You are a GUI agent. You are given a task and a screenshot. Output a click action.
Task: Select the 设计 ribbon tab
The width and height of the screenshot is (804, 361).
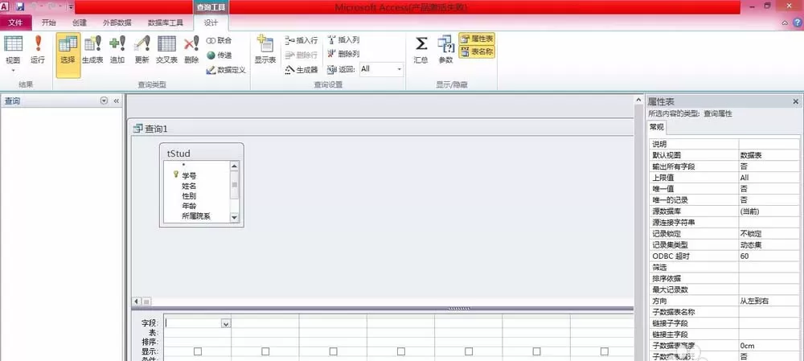coord(211,23)
